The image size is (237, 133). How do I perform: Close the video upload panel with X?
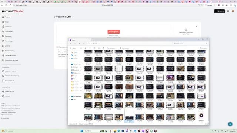197,26
